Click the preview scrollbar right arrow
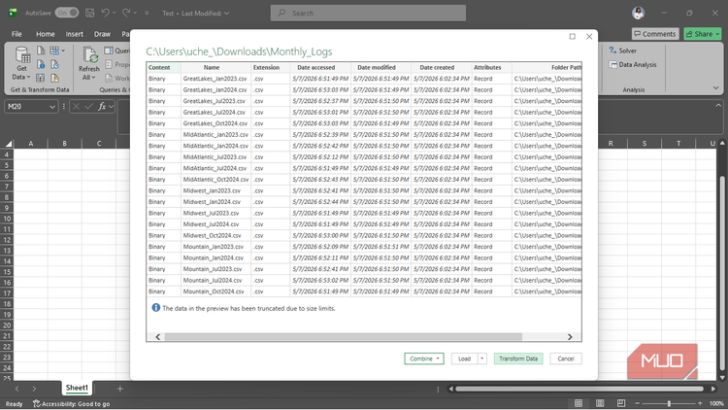This screenshot has width=728, height=410. pos(570,336)
